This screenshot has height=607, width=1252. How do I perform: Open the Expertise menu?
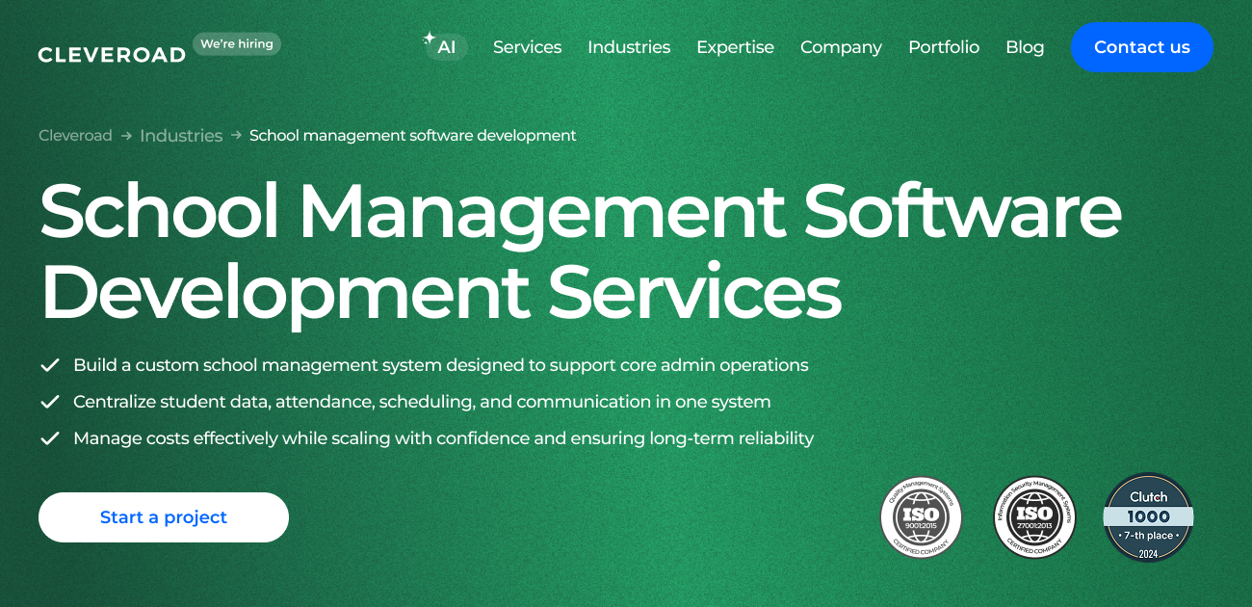(735, 47)
